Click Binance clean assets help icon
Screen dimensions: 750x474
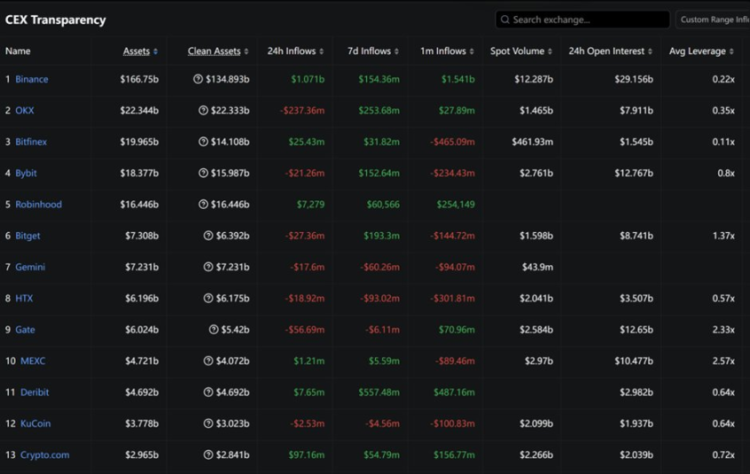198,80
